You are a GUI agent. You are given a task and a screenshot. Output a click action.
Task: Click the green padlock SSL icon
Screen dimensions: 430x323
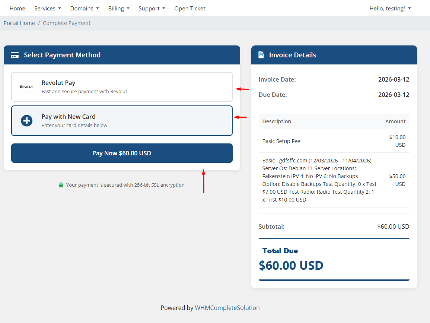coord(61,185)
